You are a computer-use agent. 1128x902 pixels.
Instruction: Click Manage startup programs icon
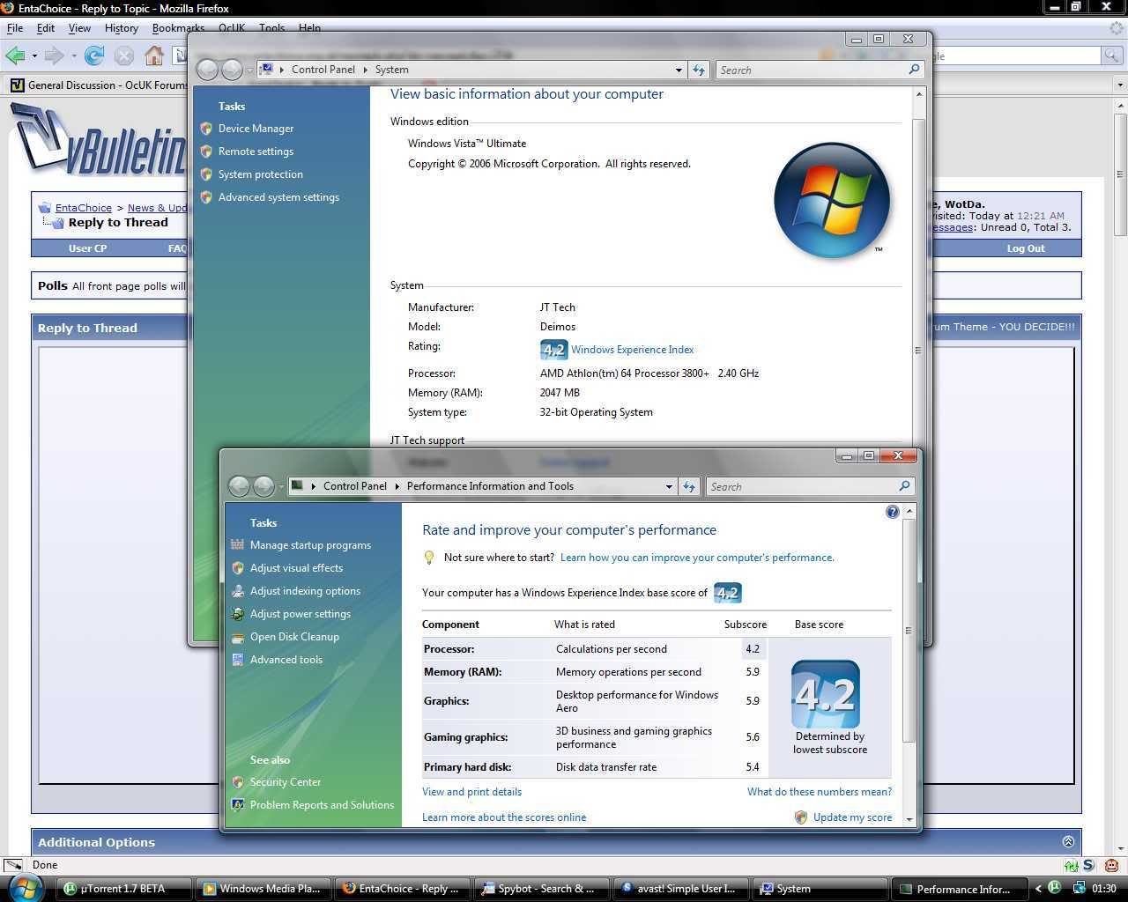pos(237,545)
